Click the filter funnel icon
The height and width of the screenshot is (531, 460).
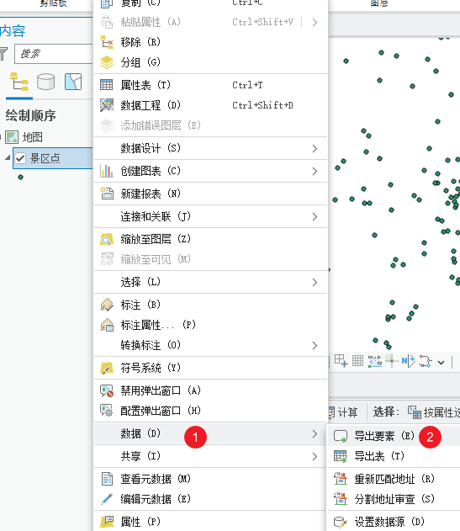pyautogui.click(x=3, y=54)
